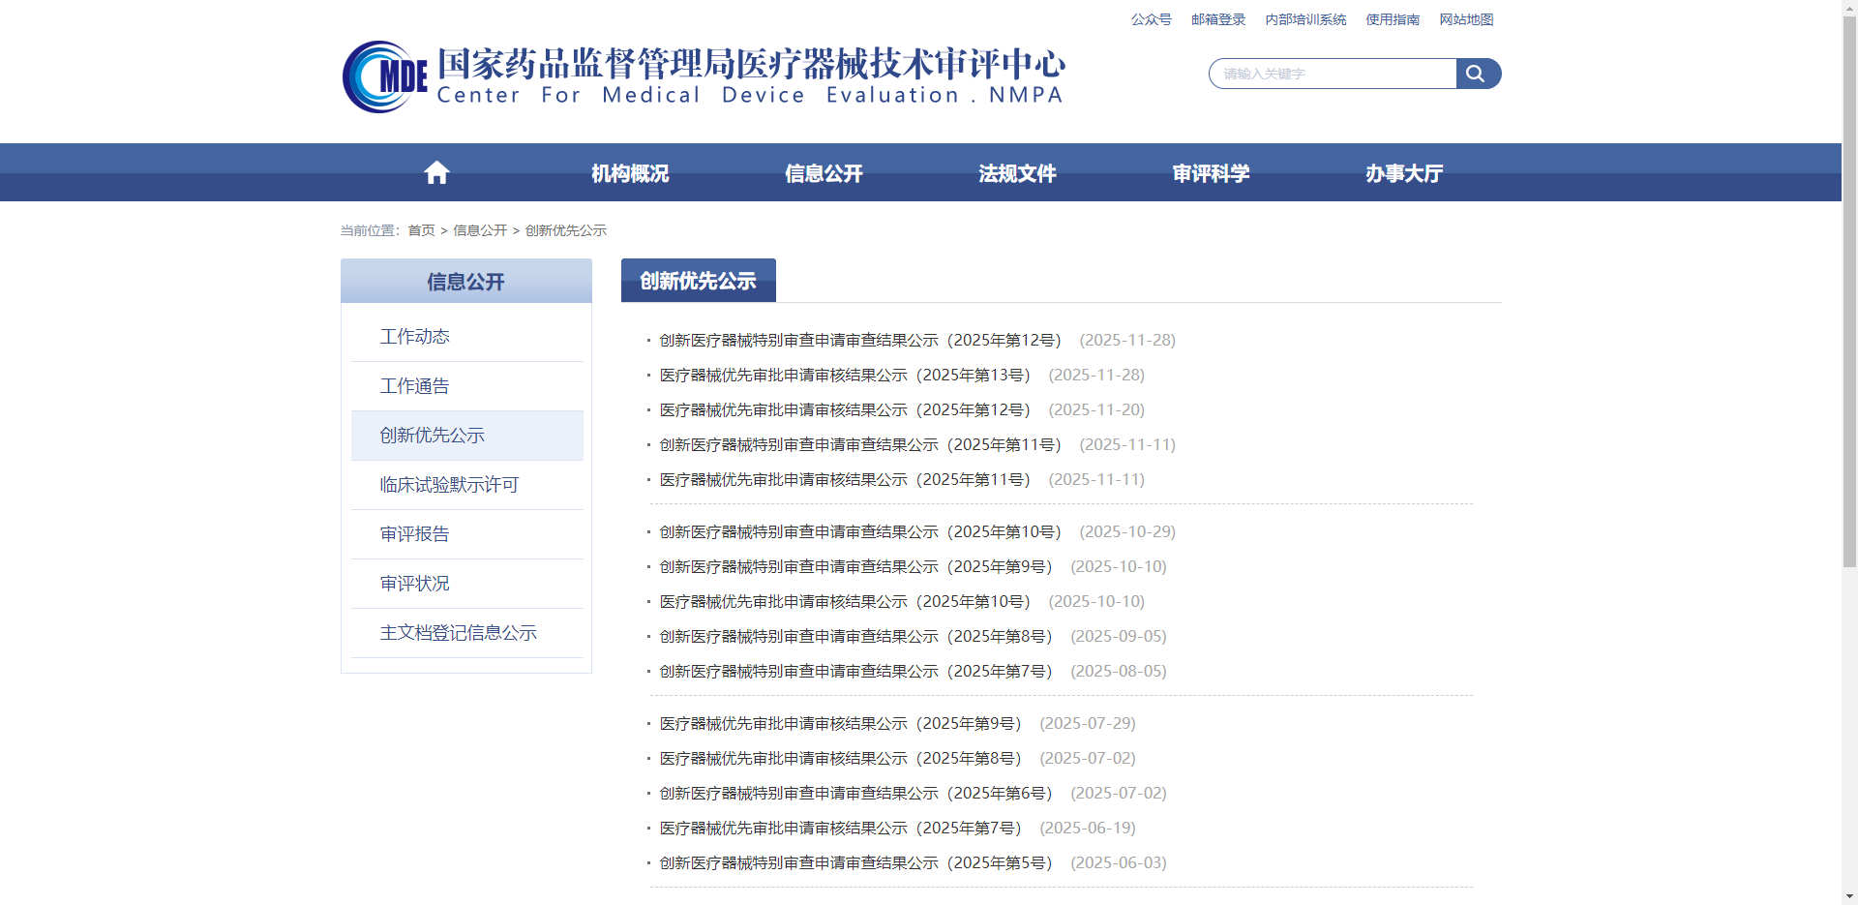Select 临床试验默示许可 in the sidebar
Screen dimensions: 1858x905
(467, 485)
